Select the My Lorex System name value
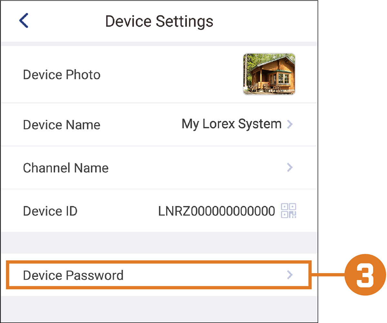Image resolution: width=387 pixels, height=323 pixels. (232, 124)
